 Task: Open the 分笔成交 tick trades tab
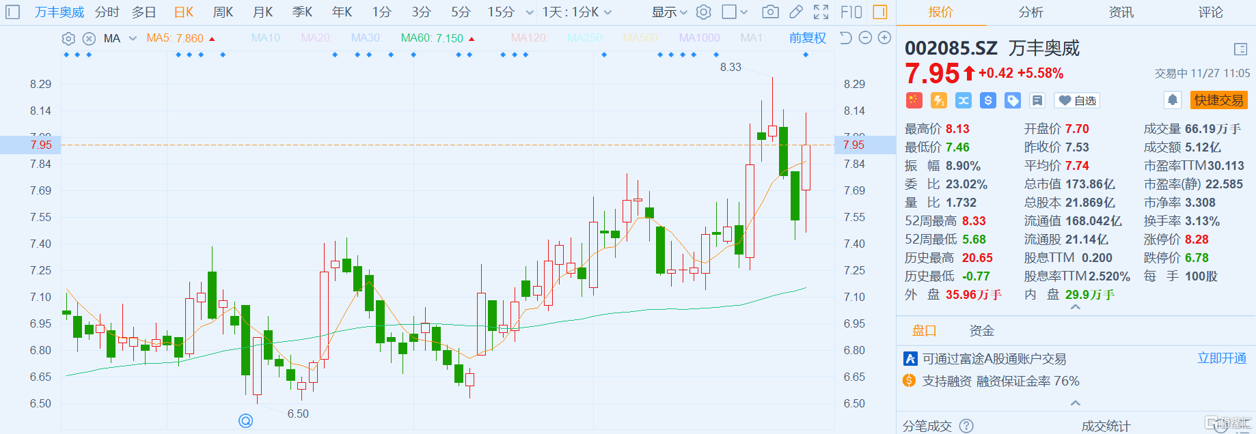coord(927,426)
